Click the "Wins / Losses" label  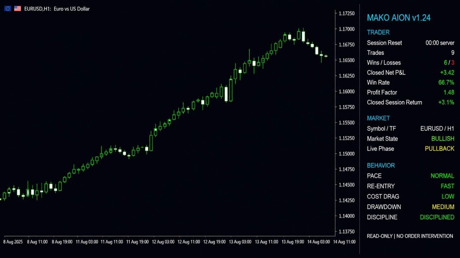click(x=384, y=63)
